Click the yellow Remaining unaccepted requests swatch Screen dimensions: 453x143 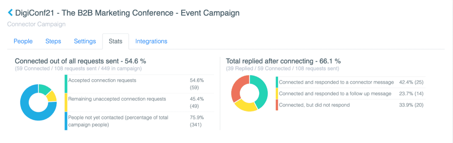(66, 102)
